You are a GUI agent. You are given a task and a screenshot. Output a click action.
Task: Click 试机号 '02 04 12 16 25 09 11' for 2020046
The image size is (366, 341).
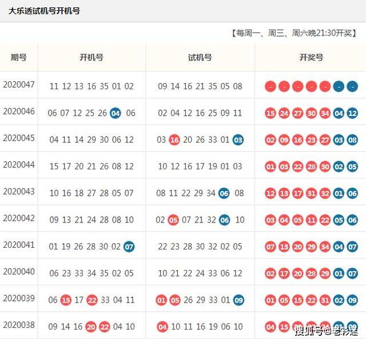[x=200, y=113]
